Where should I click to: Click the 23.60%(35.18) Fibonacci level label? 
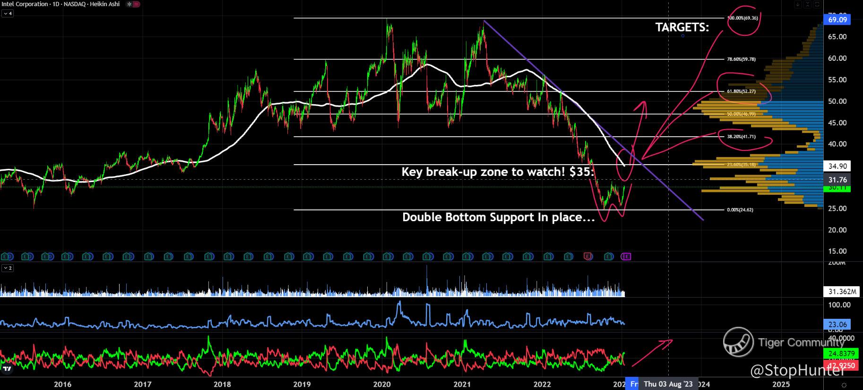tap(741, 165)
